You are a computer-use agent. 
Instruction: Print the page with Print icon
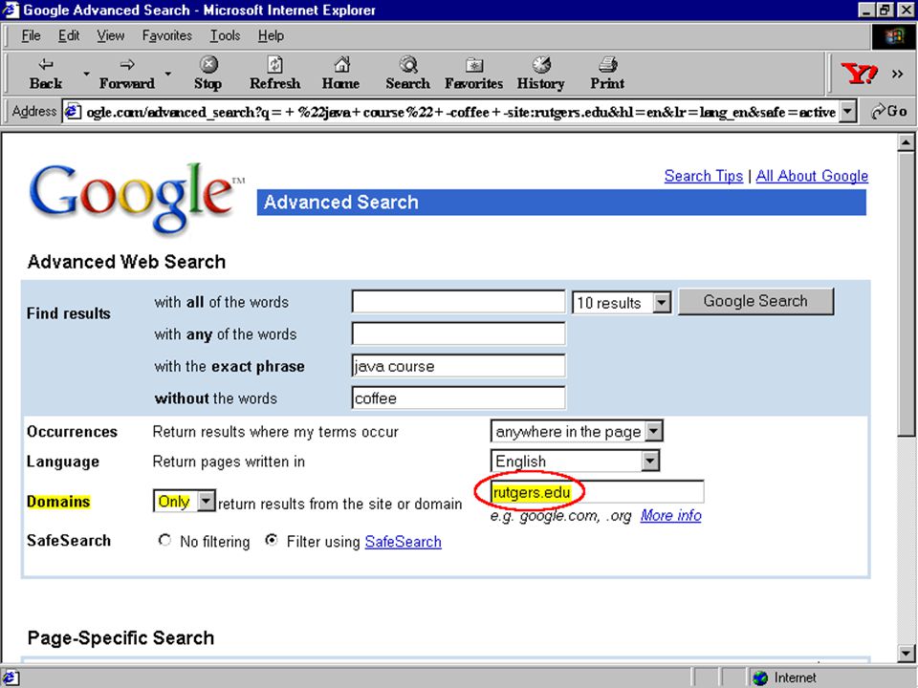(607, 74)
